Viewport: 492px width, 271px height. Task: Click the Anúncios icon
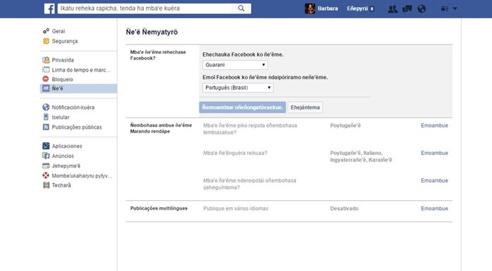[x=46, y=155]
